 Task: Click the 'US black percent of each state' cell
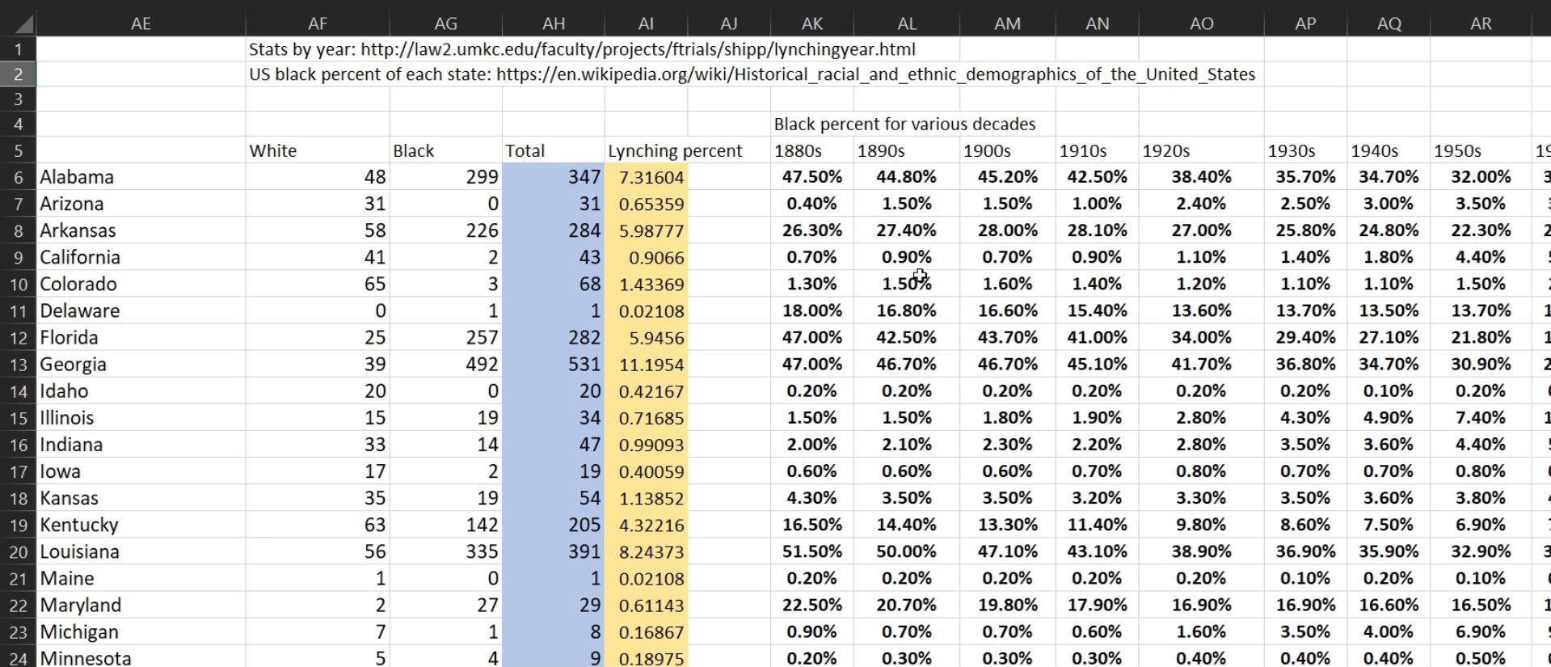[752, 74]
